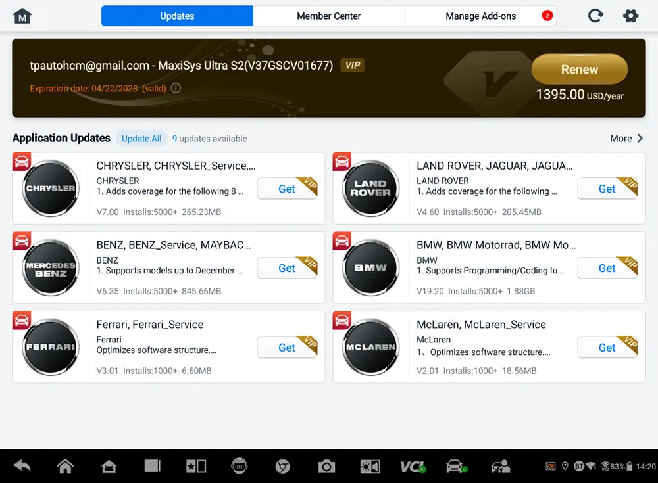Screen dimensions: 658x483
Task: Tap the red car tag on McLaren card
Action: tap(342, 321)
